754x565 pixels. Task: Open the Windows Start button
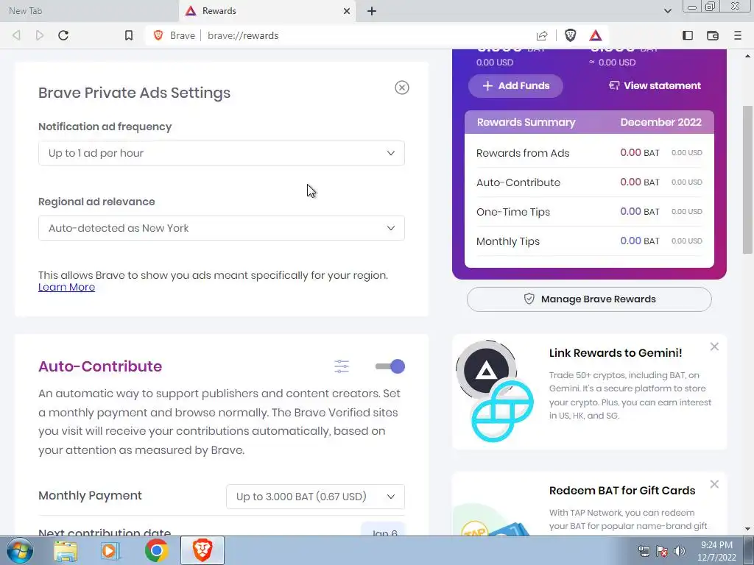(19, 550)
